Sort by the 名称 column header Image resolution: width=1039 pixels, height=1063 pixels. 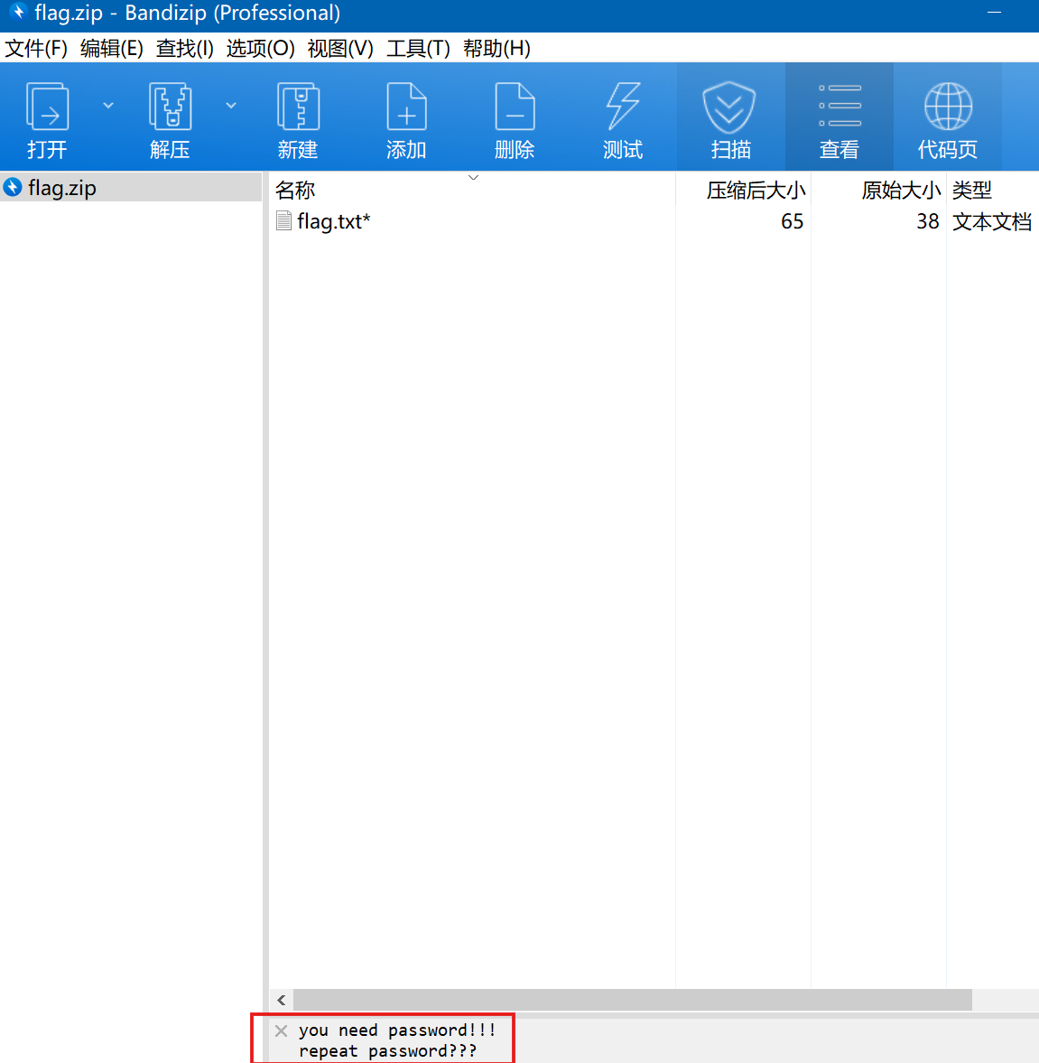(x=295, y=191)
